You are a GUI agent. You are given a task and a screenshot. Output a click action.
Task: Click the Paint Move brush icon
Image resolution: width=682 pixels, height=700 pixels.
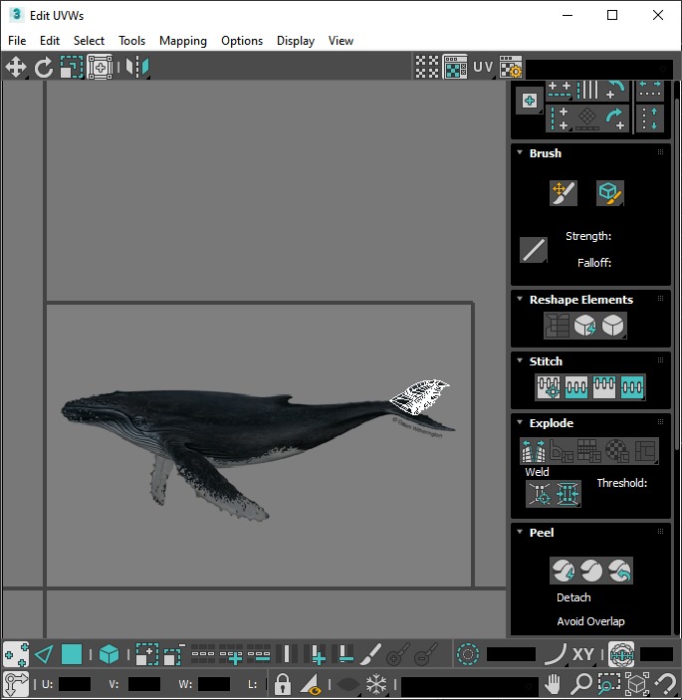[564, 193]
